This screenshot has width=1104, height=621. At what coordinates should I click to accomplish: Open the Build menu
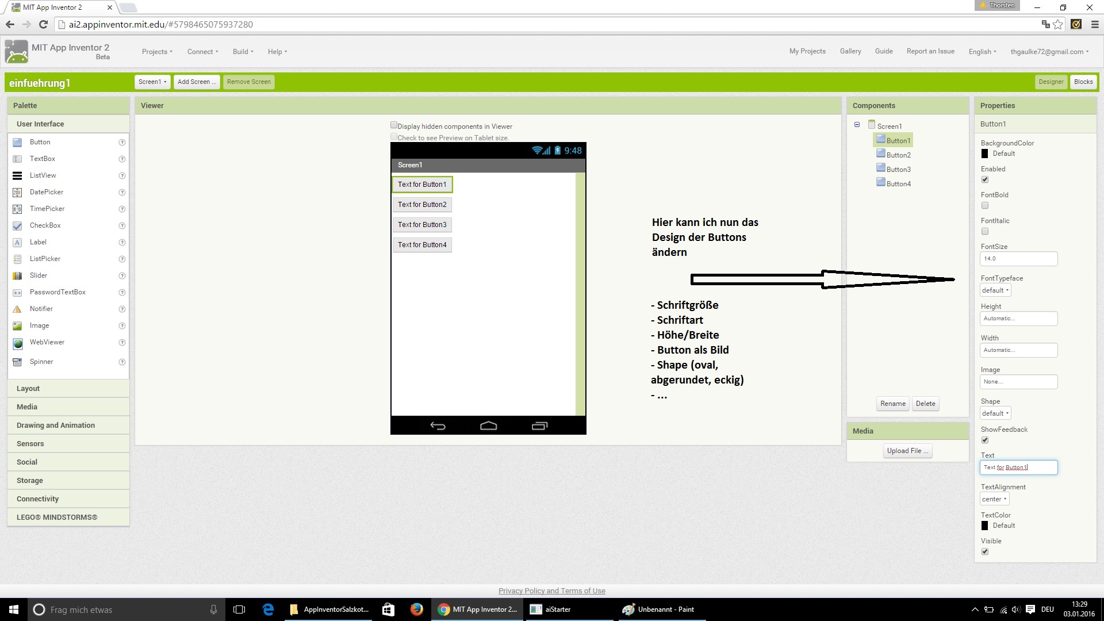click(x=243, y=52)
